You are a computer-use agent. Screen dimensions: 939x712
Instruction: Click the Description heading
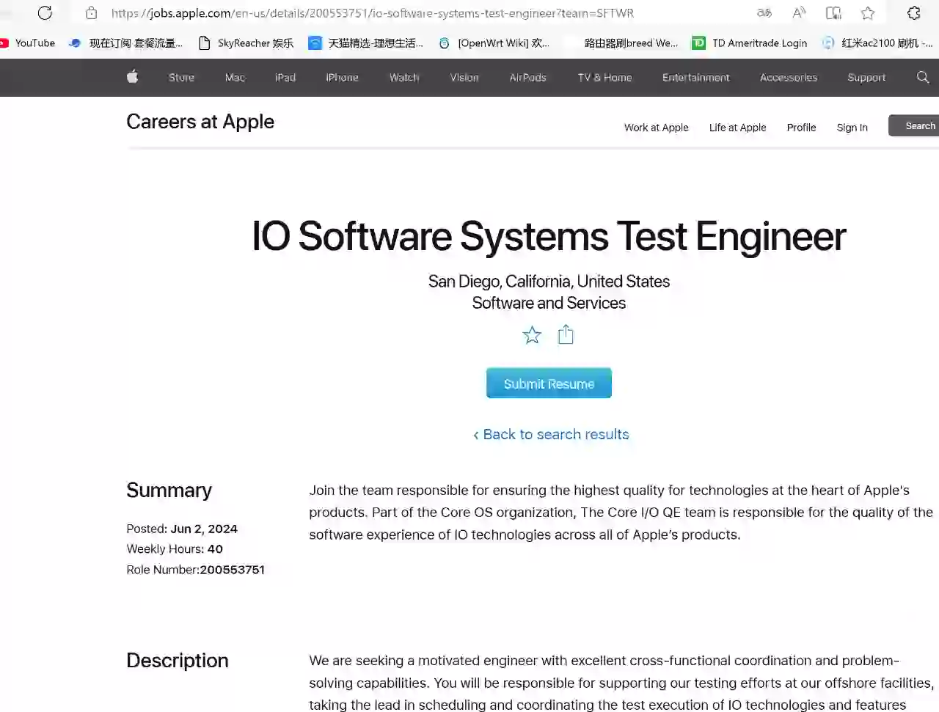[x=178, y=661]
